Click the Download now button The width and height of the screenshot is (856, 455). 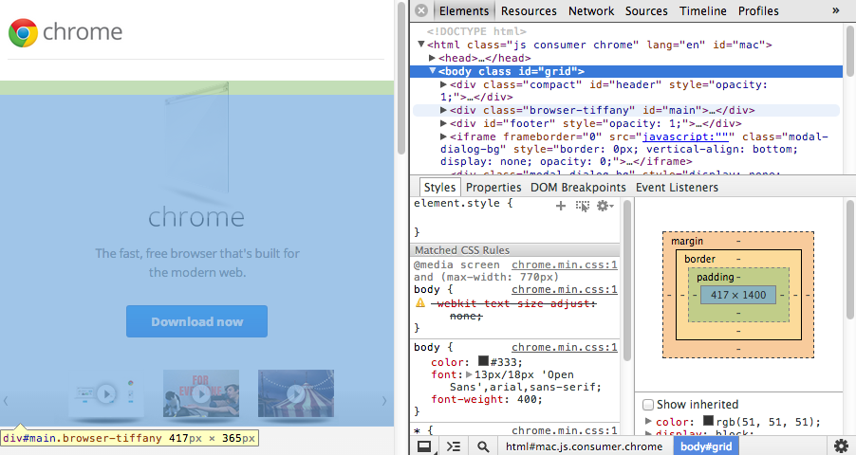[x=196, y=321]
